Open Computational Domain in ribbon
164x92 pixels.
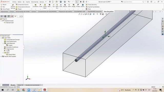23,7
